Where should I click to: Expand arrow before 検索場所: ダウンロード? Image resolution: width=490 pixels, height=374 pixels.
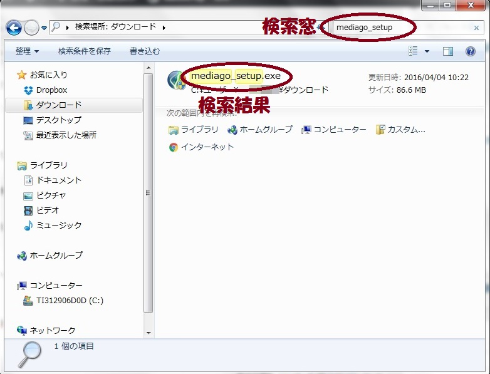pos(68,28)
